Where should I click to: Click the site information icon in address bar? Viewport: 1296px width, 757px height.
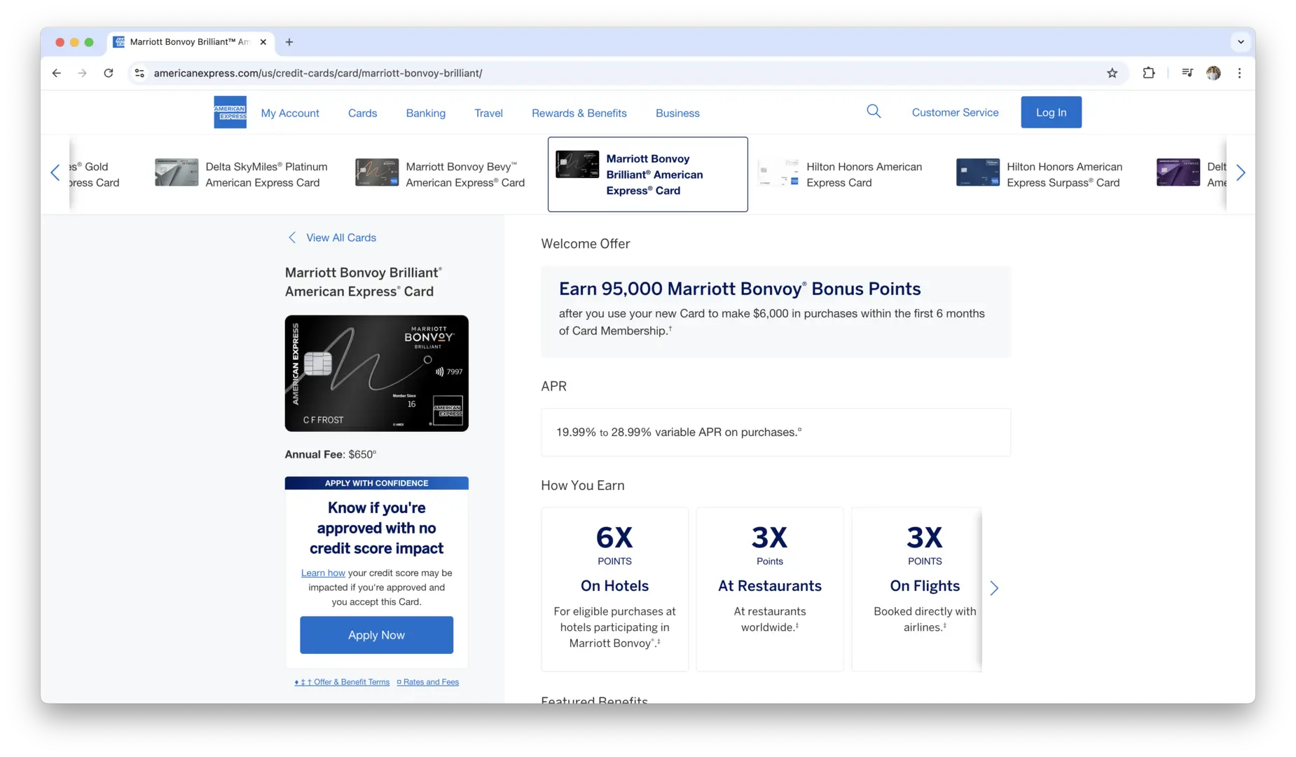coord(140,73)
